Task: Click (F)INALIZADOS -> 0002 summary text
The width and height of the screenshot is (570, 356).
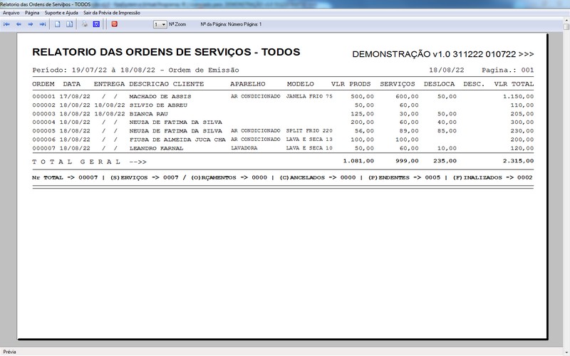Action: point(492,177)
